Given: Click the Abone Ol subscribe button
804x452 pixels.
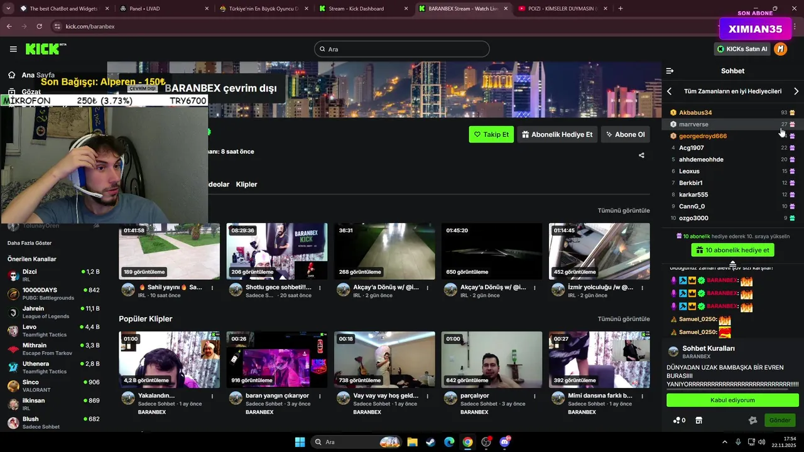Looking at the screenshot, I should click(x=625, y=134).
